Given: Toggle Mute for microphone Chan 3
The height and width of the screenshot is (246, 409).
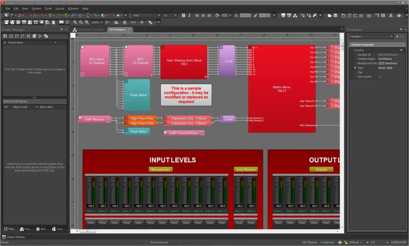Looking at the screenshot, I should point(115,223).
